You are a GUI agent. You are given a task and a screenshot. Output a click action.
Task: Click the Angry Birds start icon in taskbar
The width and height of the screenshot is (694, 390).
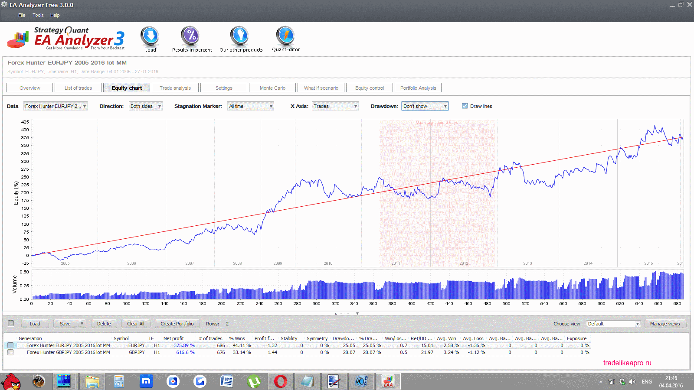click(x=11, y=382)
